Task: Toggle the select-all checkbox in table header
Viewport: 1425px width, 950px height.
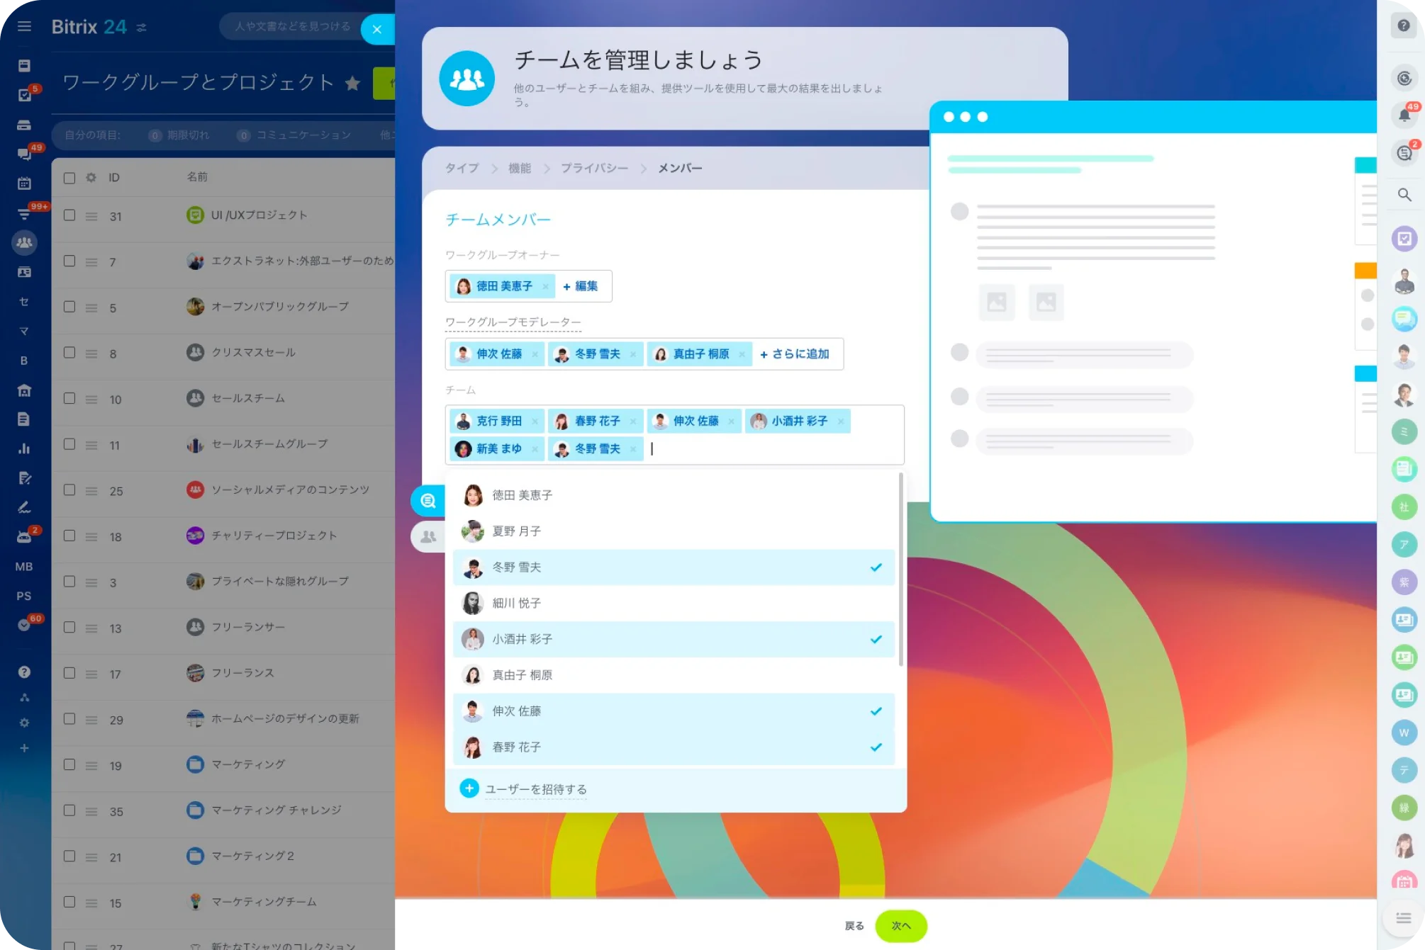Action: 69,177
